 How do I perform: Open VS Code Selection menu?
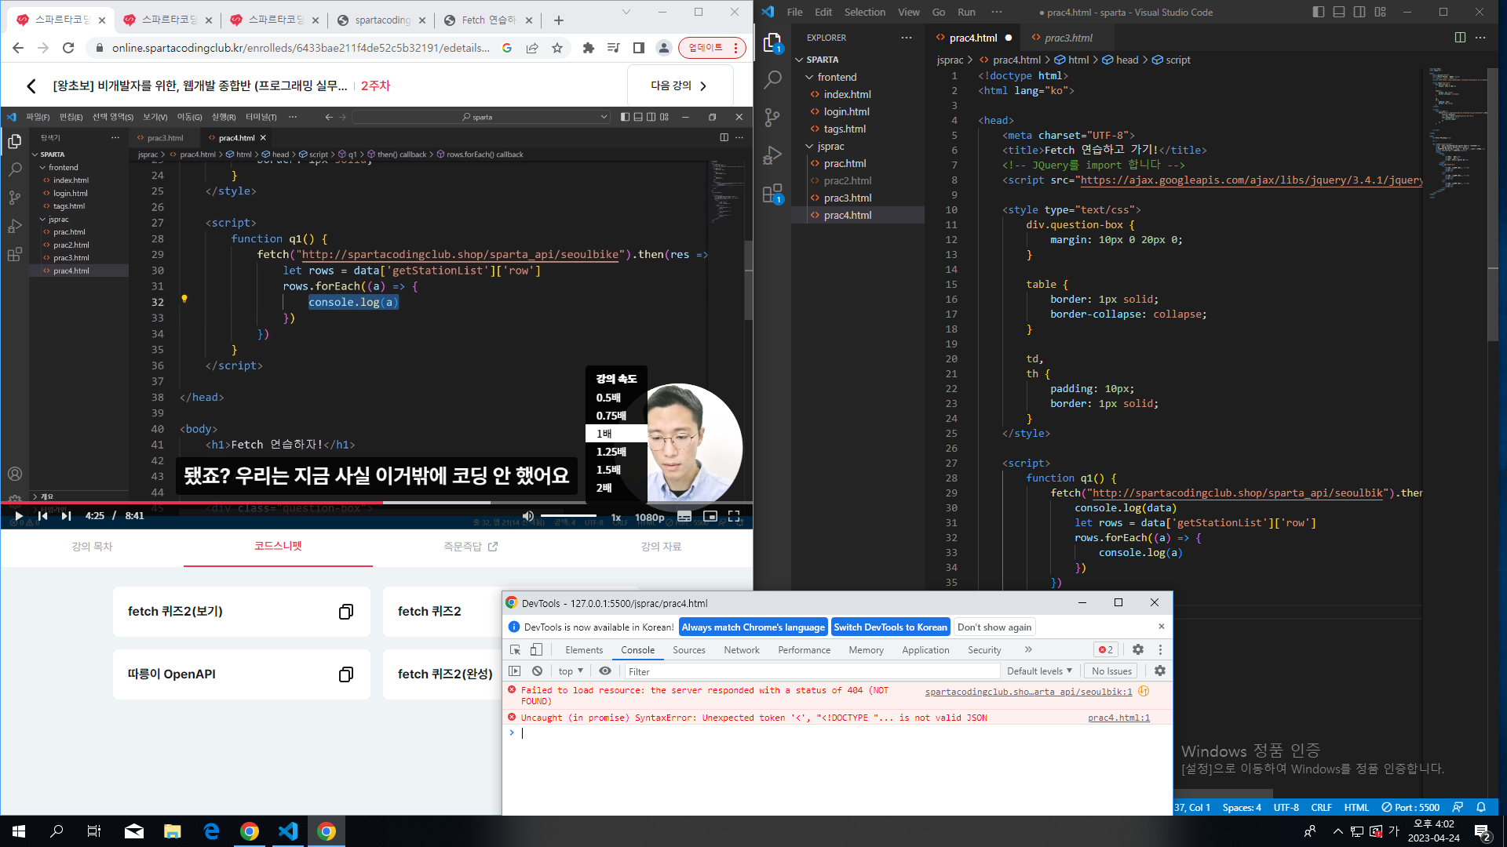(865, 12)
